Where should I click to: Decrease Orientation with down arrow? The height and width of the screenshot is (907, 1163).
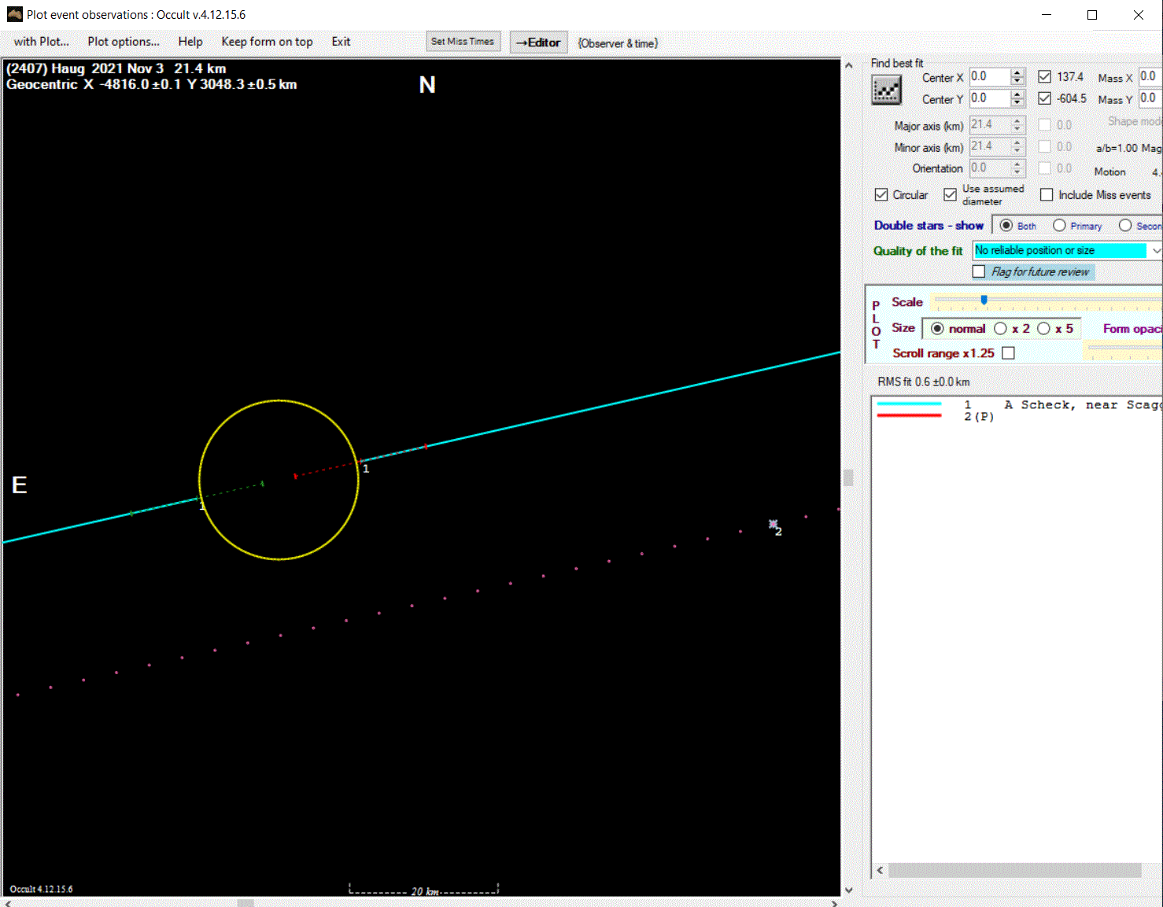pos(1017,173)
